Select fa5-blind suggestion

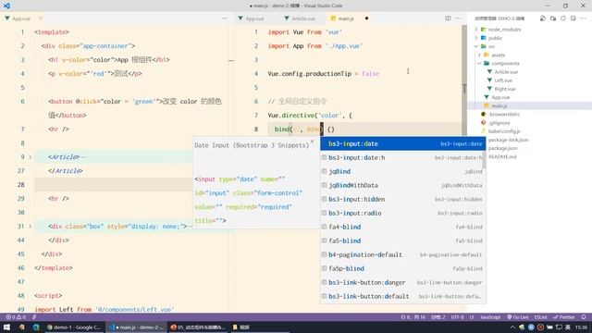[403, 240]
